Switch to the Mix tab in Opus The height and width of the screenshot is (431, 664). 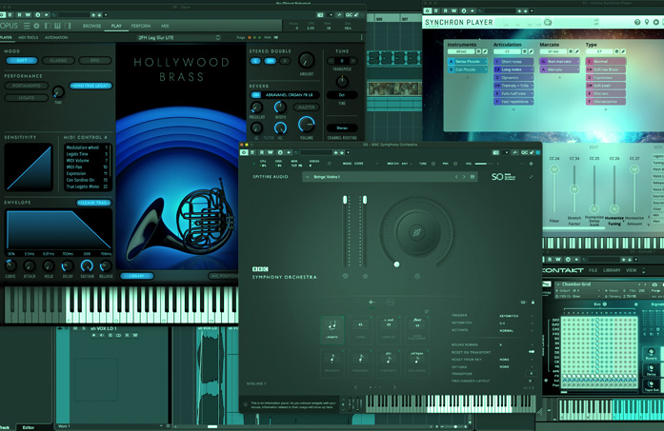tap(165, 26)
